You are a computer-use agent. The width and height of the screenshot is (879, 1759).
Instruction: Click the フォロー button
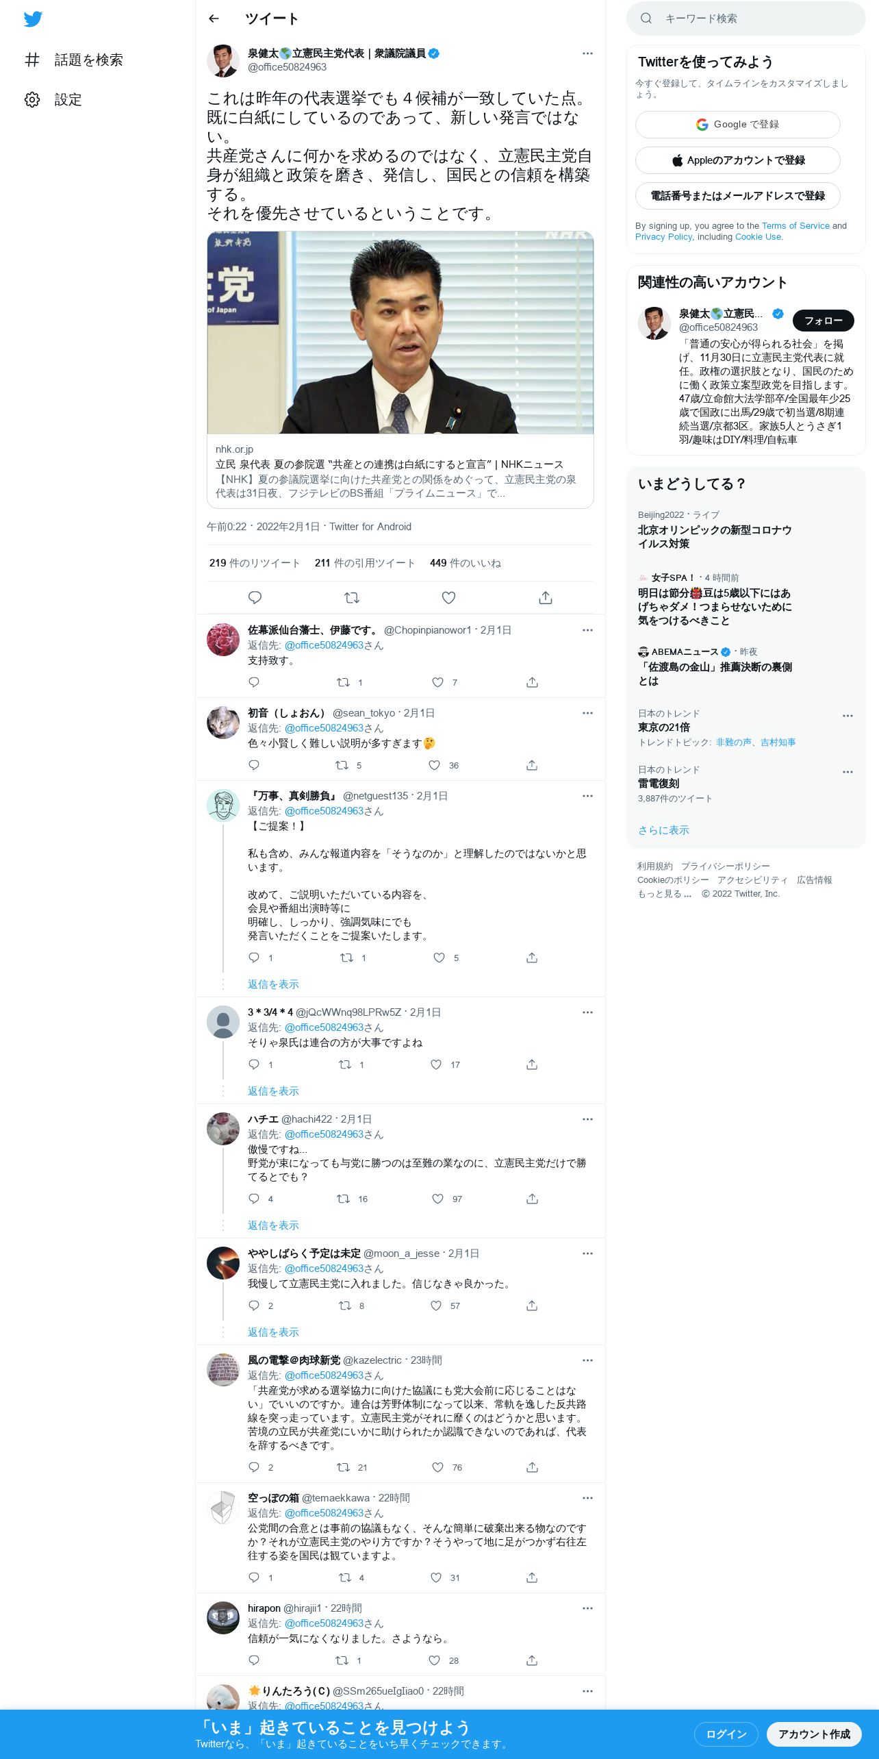[824, 321]
